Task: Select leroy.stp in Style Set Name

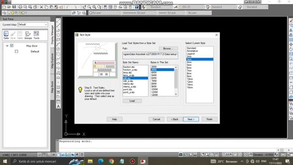Action: pos(127,72)
